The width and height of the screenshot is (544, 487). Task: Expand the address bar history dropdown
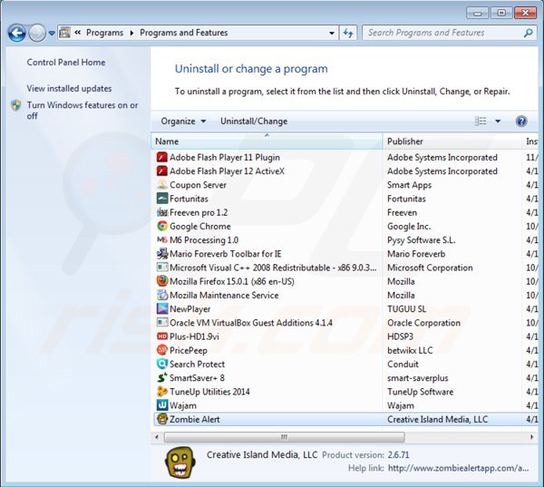point(332,33)
